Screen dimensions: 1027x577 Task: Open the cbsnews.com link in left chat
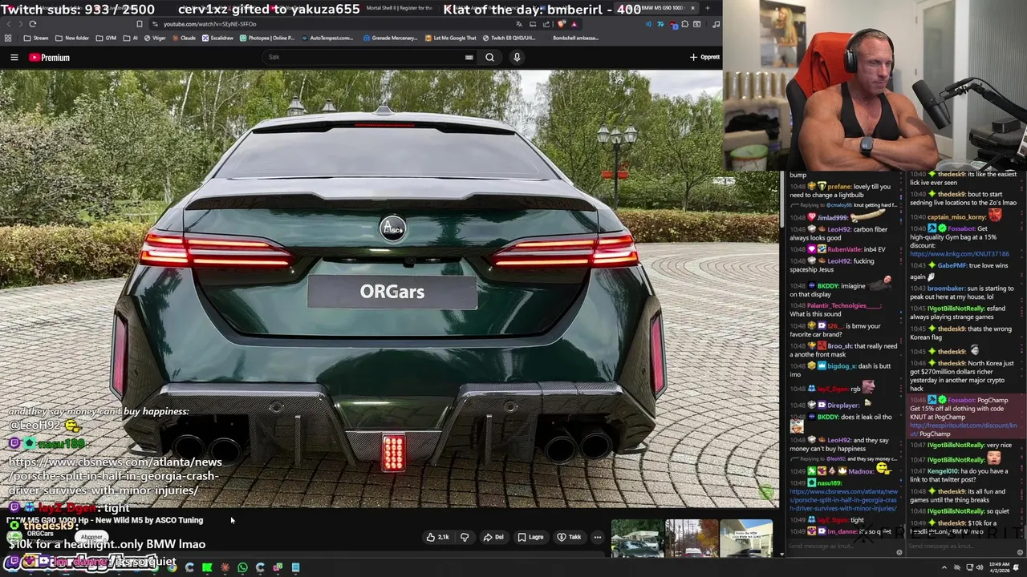click(843, 499)
